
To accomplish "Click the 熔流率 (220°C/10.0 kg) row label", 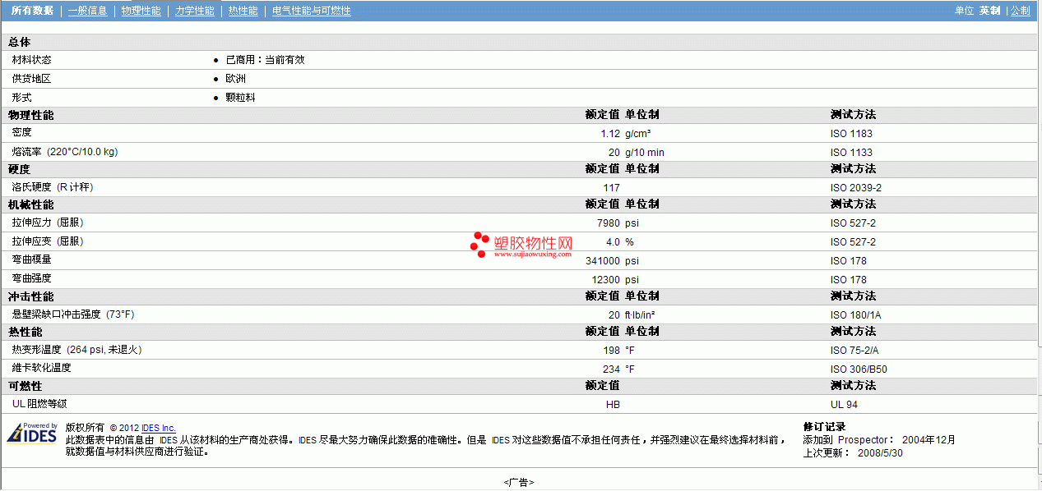I will point(65,152).
